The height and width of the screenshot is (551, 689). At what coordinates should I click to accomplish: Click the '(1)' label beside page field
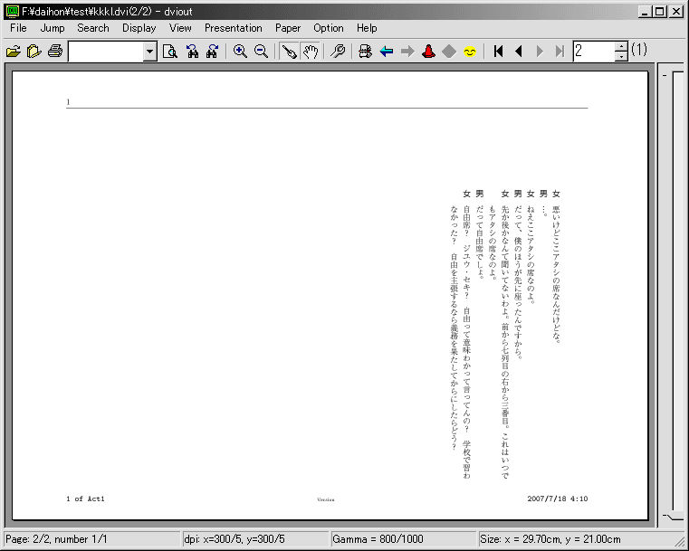coord(639,50)
